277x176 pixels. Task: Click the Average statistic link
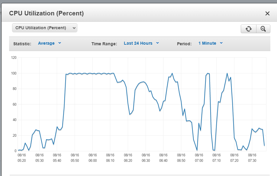point(46,43)
